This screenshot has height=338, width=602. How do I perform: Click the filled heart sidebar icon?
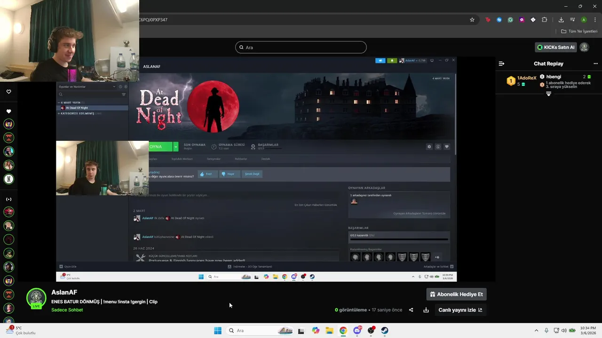(x=8, y=111)
